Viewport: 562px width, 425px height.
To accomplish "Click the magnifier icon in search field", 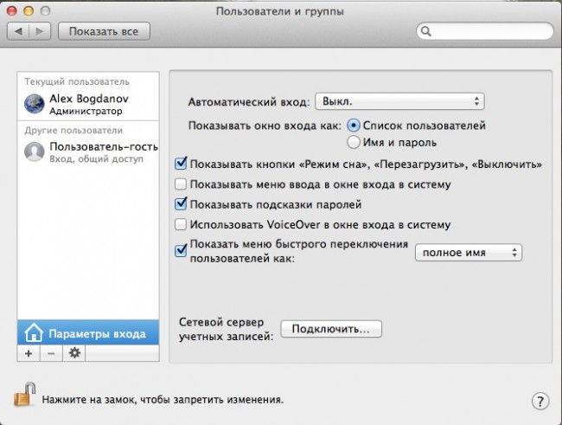I will click(425, 31).
